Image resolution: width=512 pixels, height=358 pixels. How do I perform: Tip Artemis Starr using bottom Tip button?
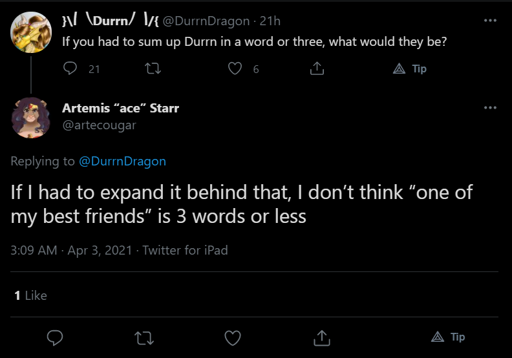pos(448,337)
